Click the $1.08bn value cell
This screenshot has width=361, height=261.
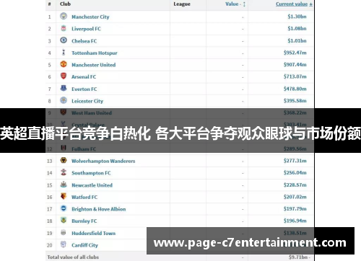click(x=297, y=29)
